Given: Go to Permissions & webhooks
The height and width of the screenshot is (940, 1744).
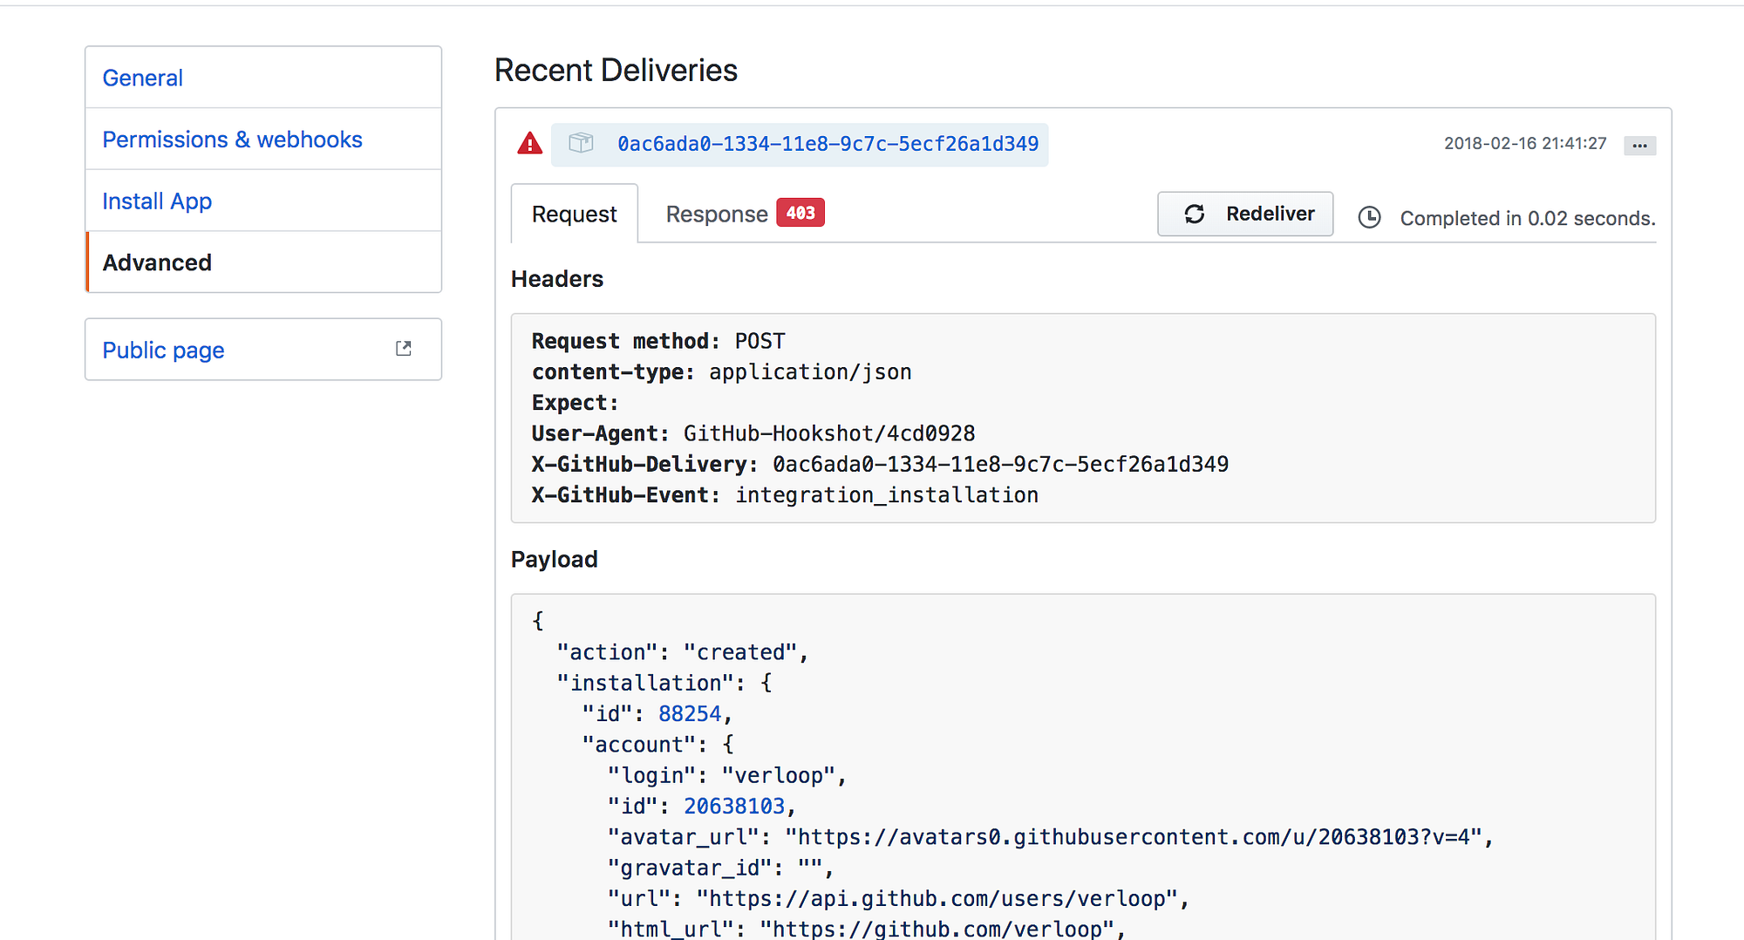Looking at the screenshot, I should [263, 140].
